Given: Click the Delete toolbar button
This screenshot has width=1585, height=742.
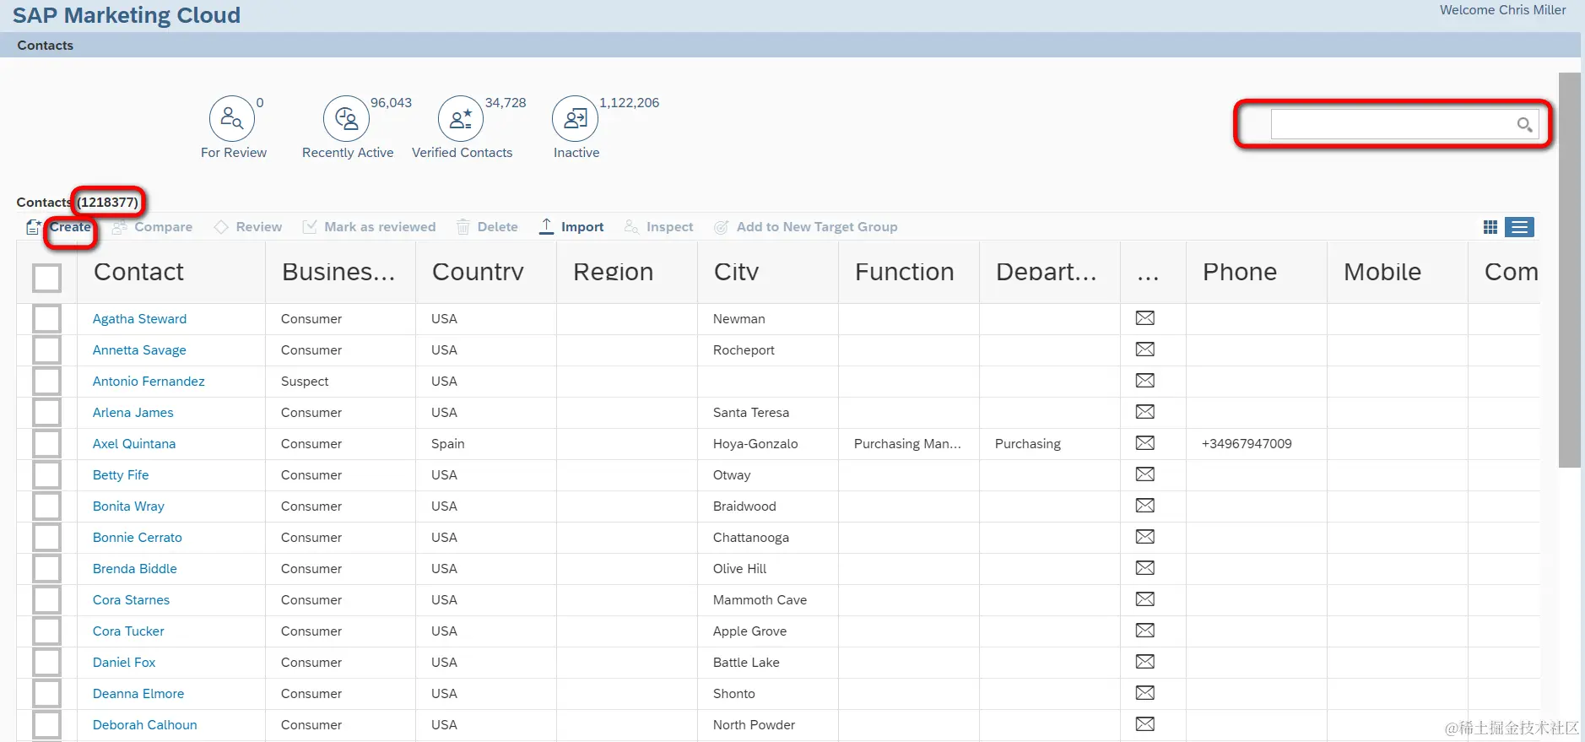Looking at the screenshot, I should (487, 227).
